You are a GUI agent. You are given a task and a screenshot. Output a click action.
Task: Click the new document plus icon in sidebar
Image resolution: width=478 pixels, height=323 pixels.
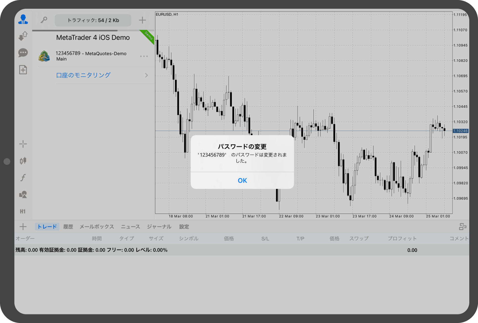(23, 70)
